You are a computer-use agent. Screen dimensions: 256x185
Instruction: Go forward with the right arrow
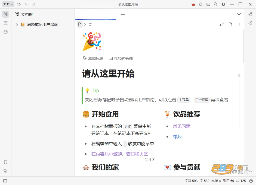coord(34,4)
